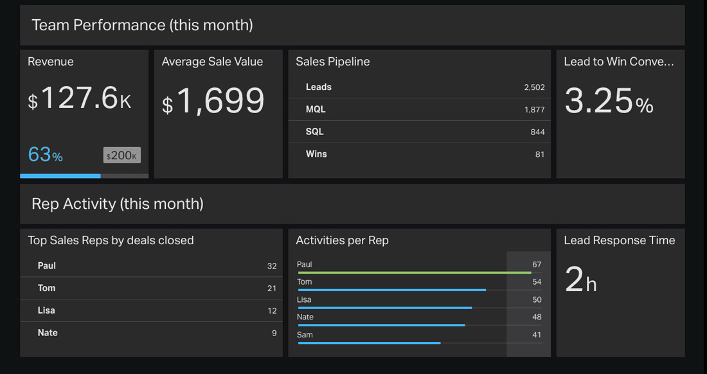Select Nate with 9 deals closed
Image resolution: width=707 pixels, height=374 pixels.
pos(151,333)
